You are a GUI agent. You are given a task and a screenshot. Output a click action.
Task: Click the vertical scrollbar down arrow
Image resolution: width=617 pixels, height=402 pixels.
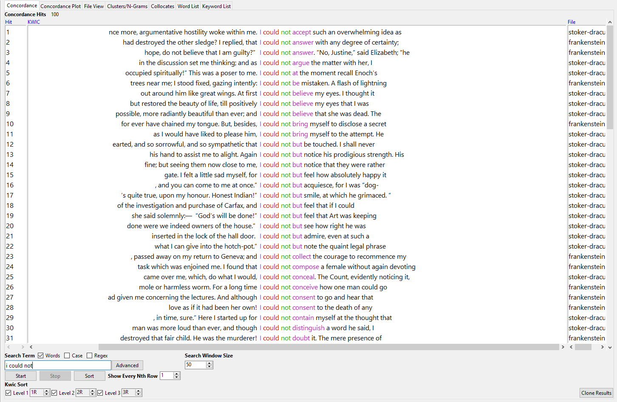tap(610, 347)
